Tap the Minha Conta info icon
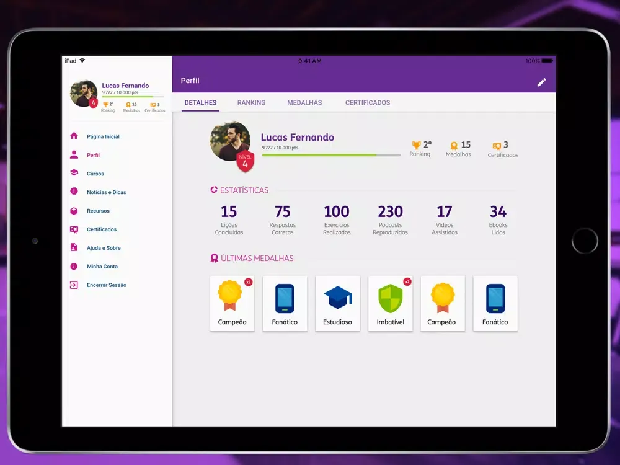The width and height of the screenshot is (620, 465). coord(74,266)
